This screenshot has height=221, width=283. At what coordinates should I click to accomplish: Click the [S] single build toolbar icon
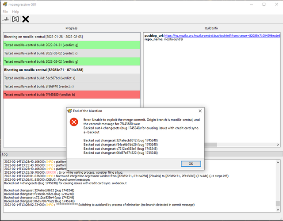click(x=15, y=19)
